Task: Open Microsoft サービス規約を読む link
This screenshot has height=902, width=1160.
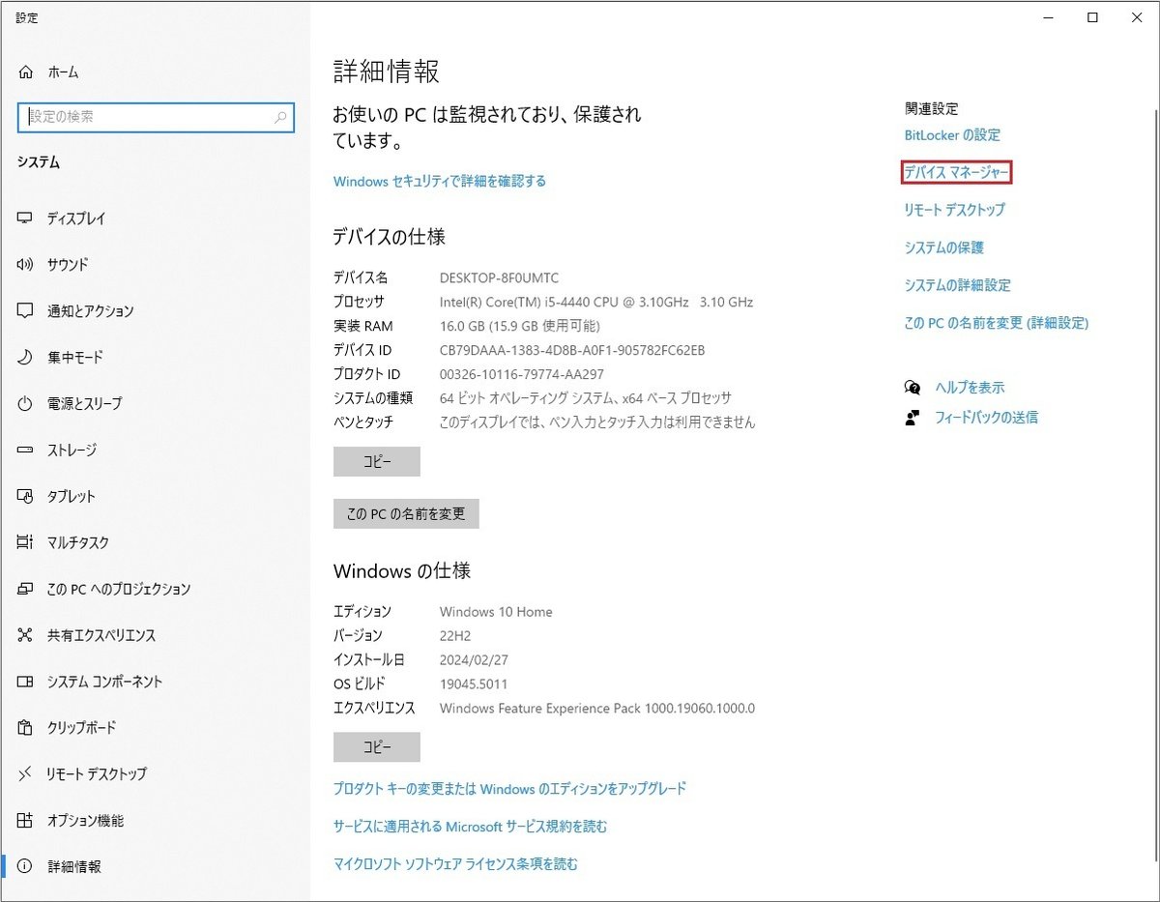Action: click(471, 827)
